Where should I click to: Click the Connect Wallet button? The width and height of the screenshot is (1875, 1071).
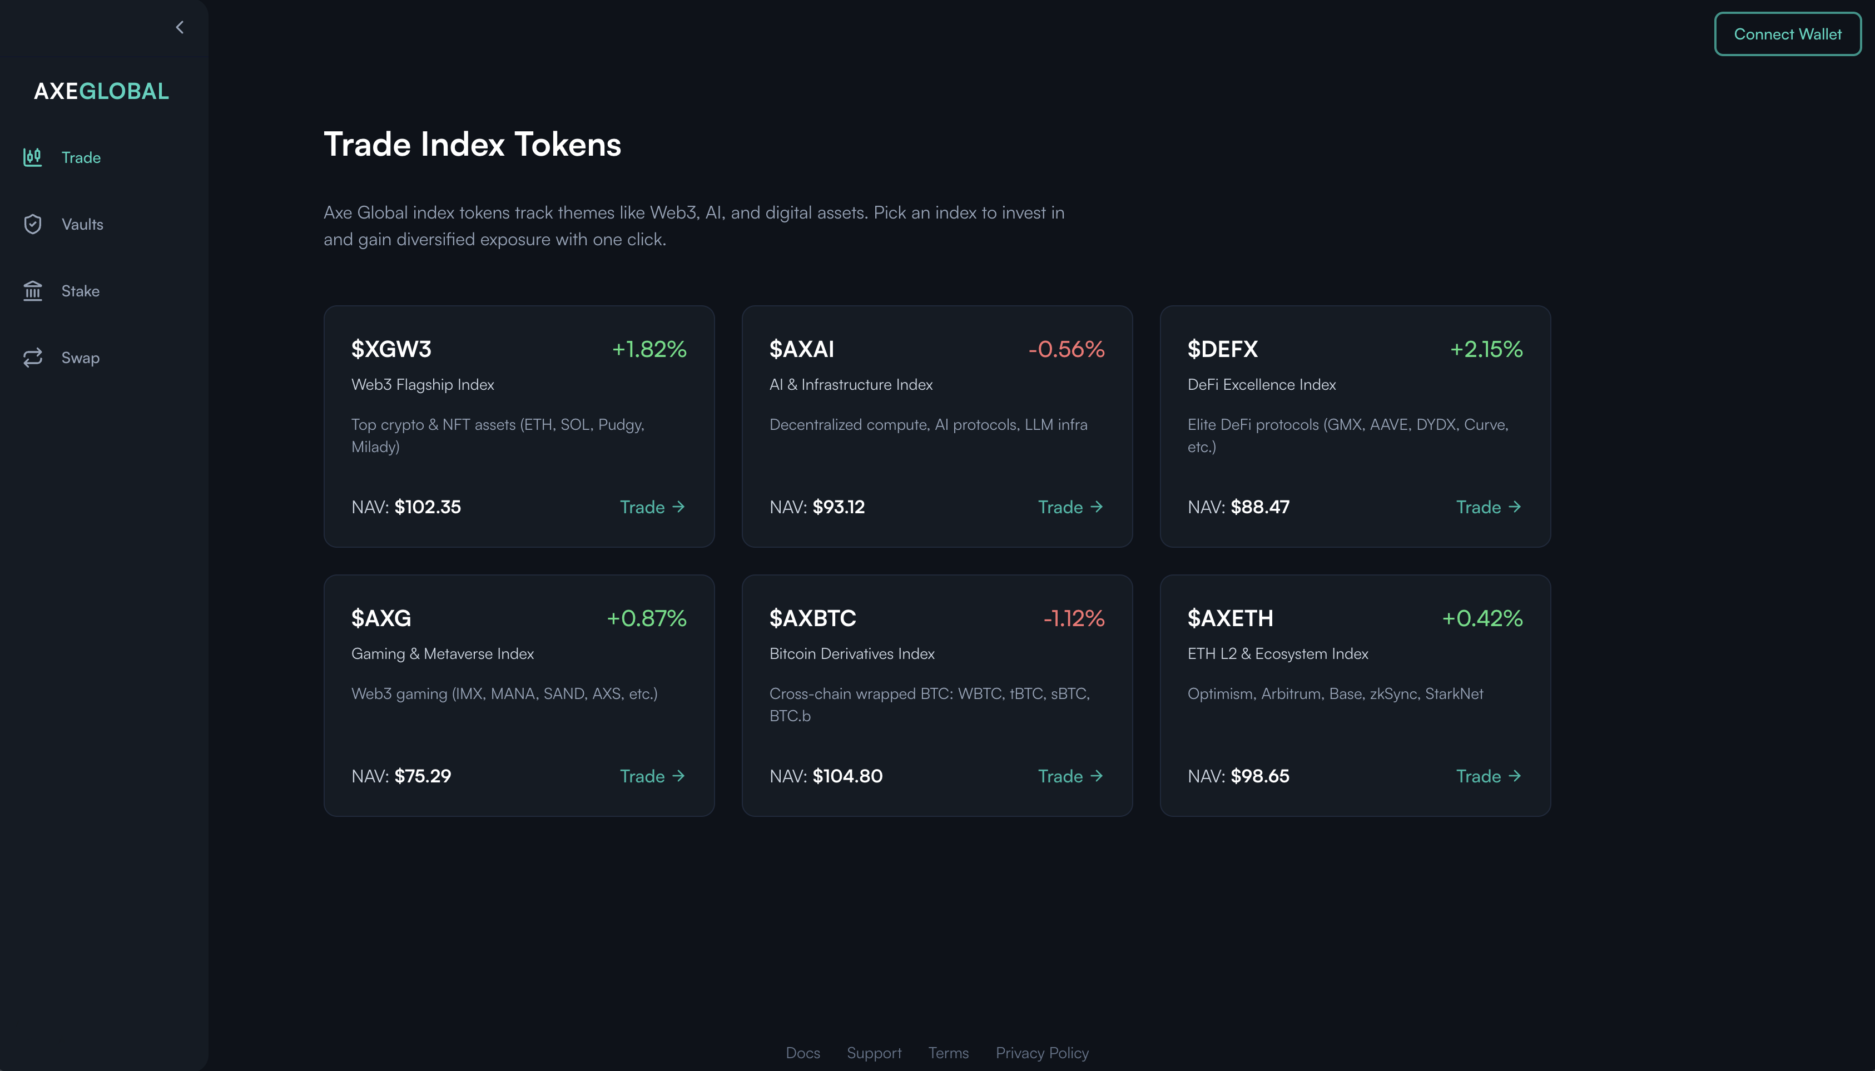1788,34
